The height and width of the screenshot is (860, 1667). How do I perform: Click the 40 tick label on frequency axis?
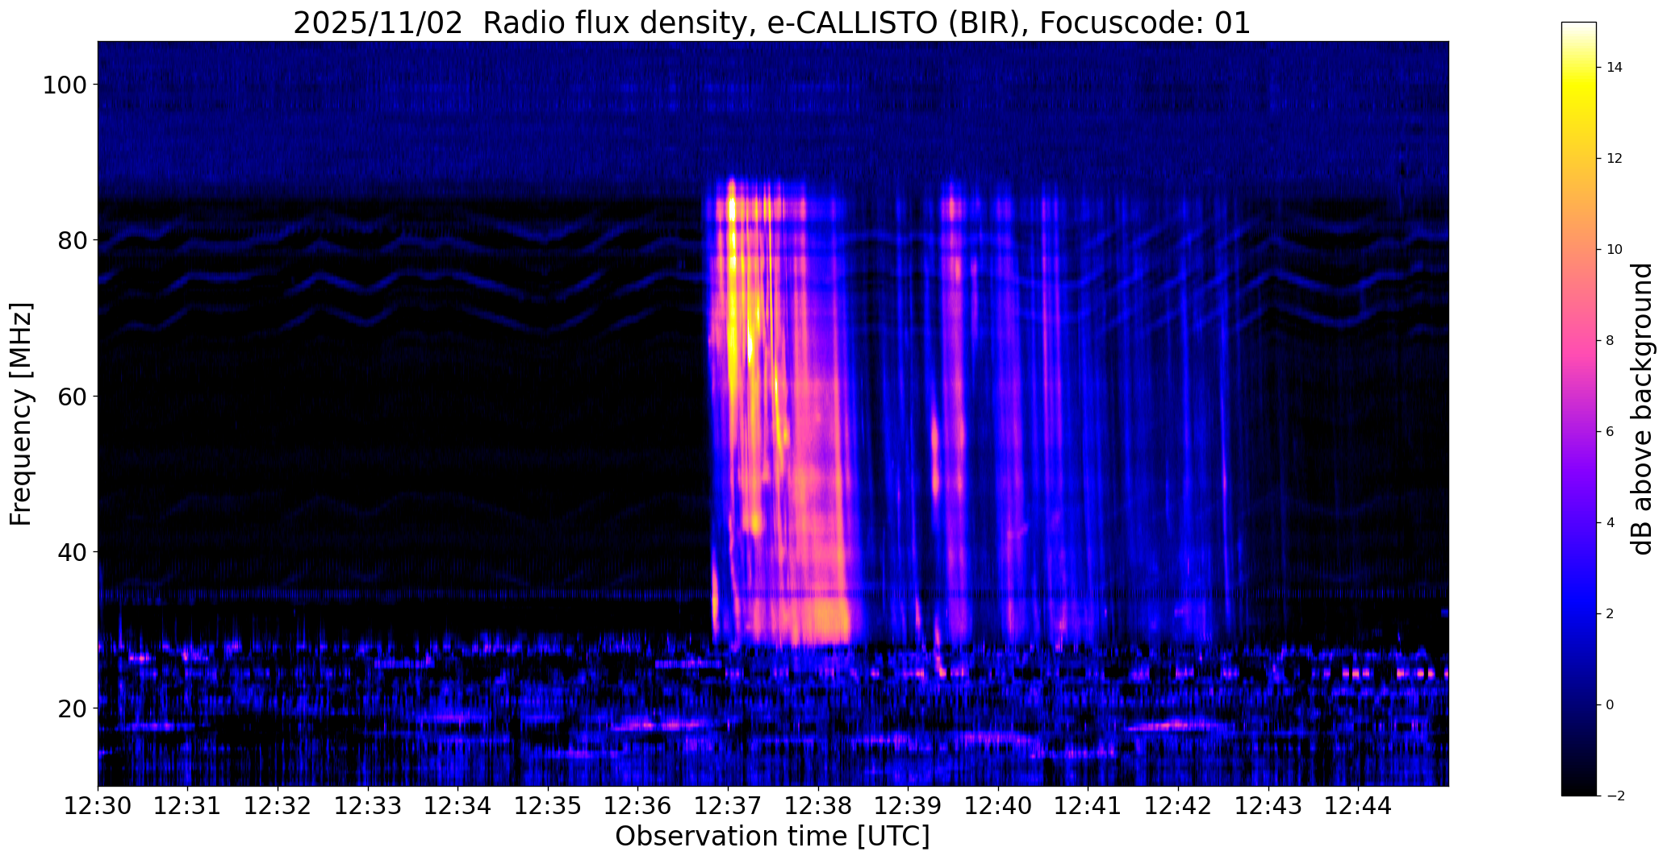pos(74,552)
